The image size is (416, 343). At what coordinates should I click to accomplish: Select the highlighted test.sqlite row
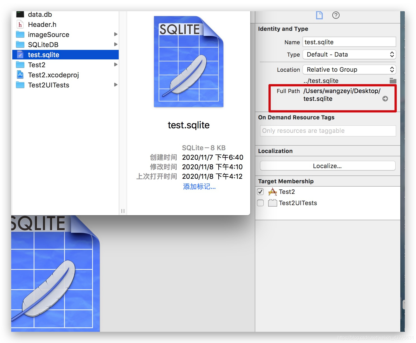[66, 55]
